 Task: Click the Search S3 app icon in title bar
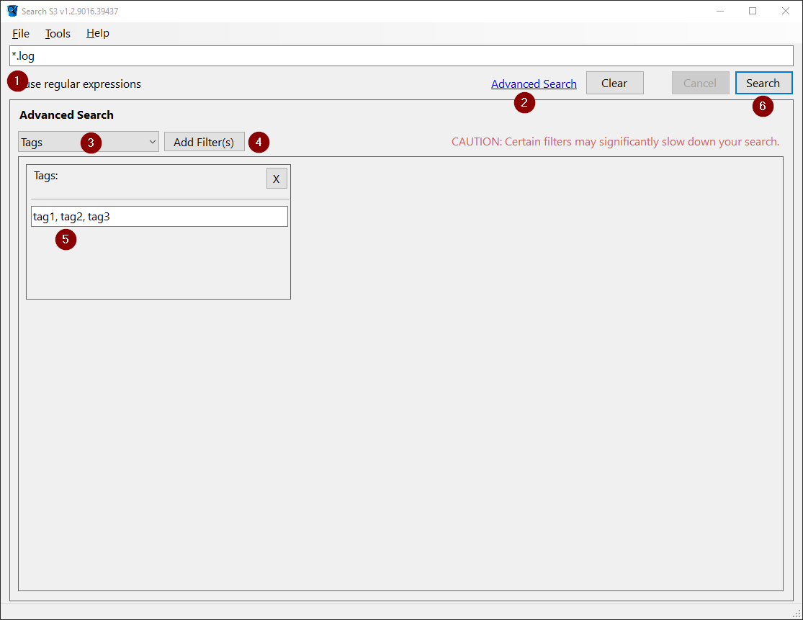click(12, 11)
